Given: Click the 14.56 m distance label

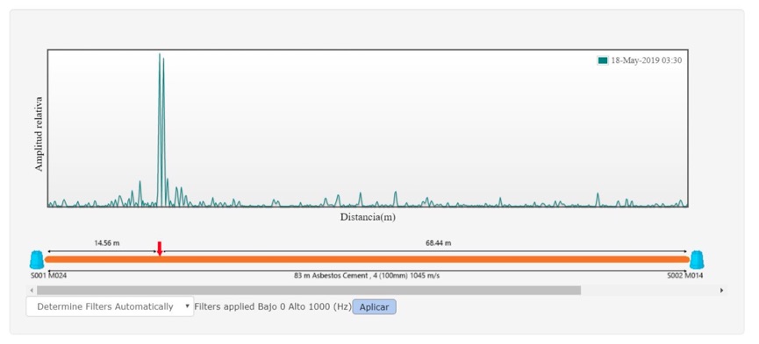Looking at the screenshot, I should [106, 243].
